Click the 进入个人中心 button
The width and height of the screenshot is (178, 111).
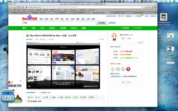click(126, 82)
